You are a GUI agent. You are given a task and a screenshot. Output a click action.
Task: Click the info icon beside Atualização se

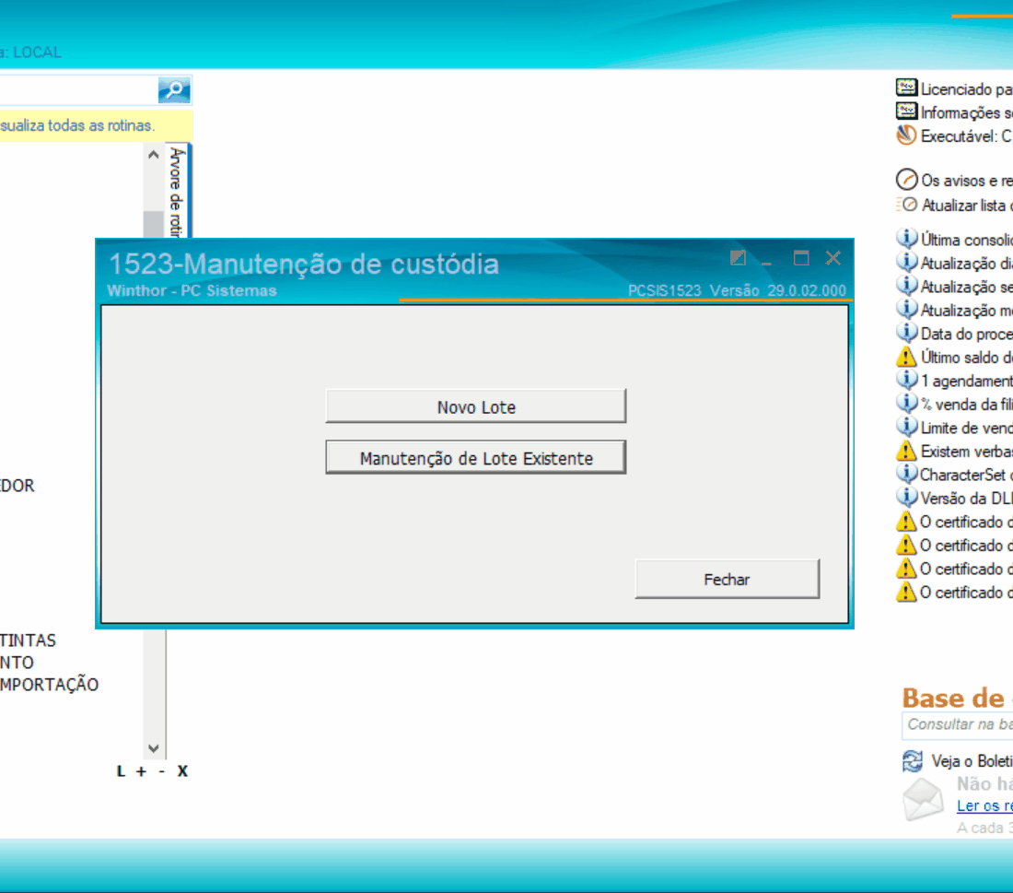906,286
